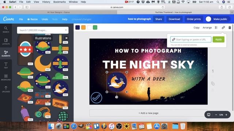Select THE NIGHT SKY heading text
Image resolution: width=234 pixels, height=131 pixels.
(x=148, y=65)
